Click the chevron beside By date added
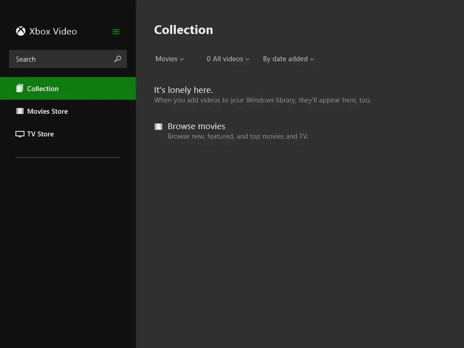 click(x=312, y=59)
